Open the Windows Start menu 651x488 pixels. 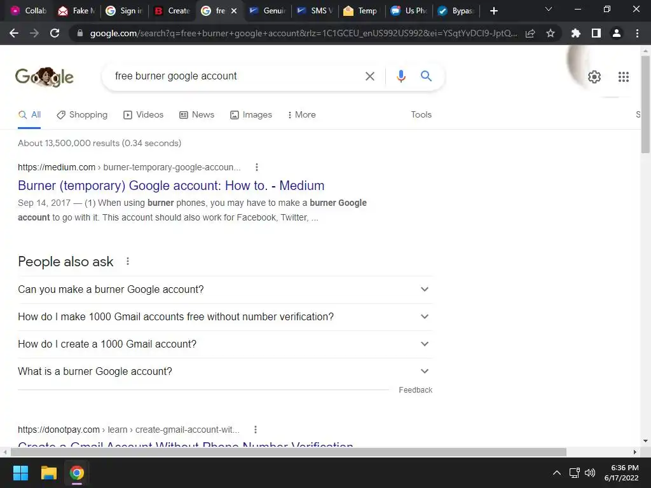pyautogui.click(x=20, y=473)
